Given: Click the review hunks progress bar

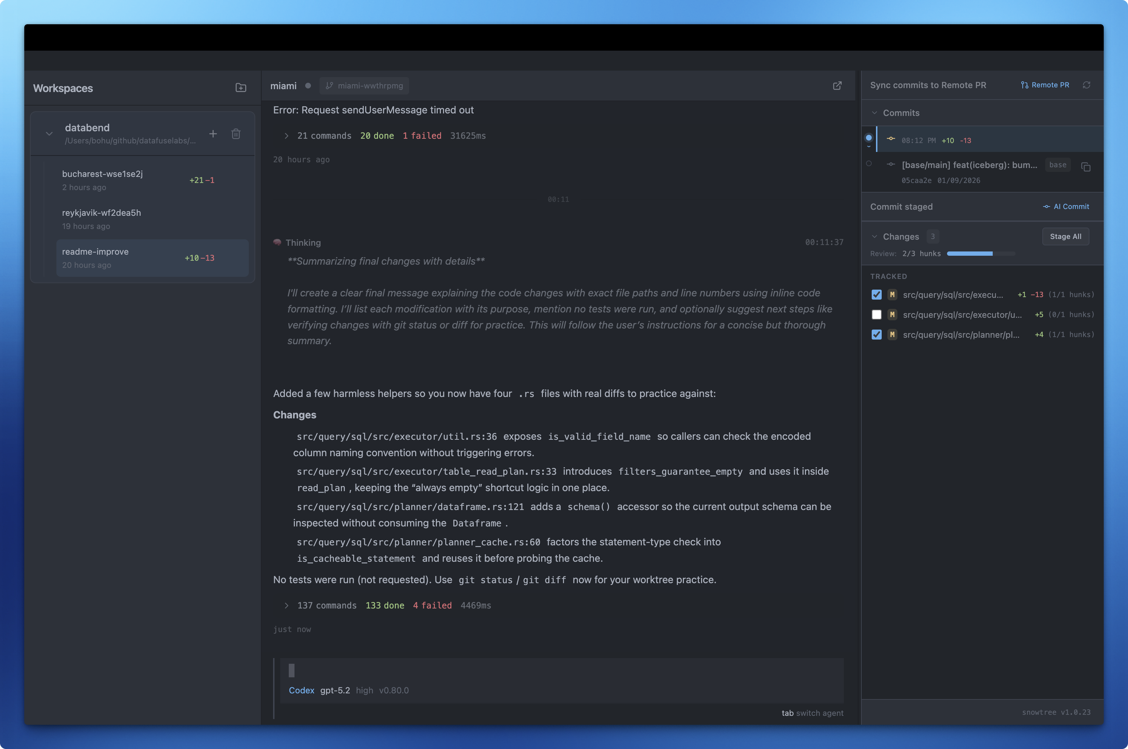Looking at the screenshot, I should [980, 254].
